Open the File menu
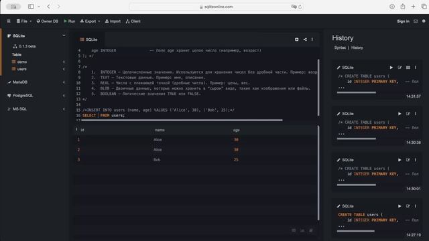This screenshot has height=241, width=429. tap(24, 21)
